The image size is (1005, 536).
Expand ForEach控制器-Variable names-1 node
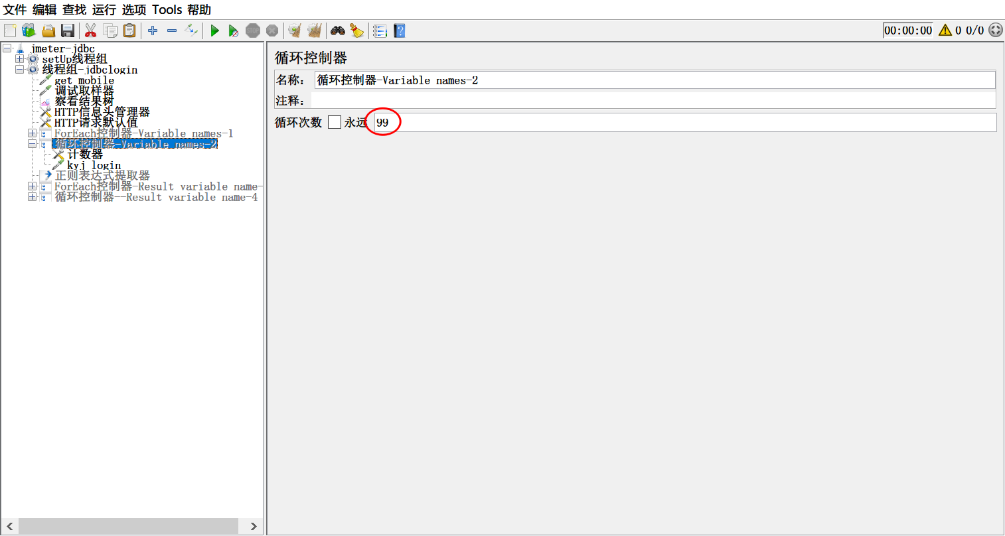[x=32, y=133]
